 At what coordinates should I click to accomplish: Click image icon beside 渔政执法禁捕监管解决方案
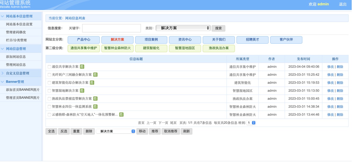[x=95, y=99]
